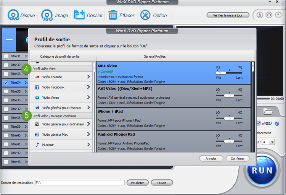
Task: Click the email envelope icon
Action: [x=269, y=15]
